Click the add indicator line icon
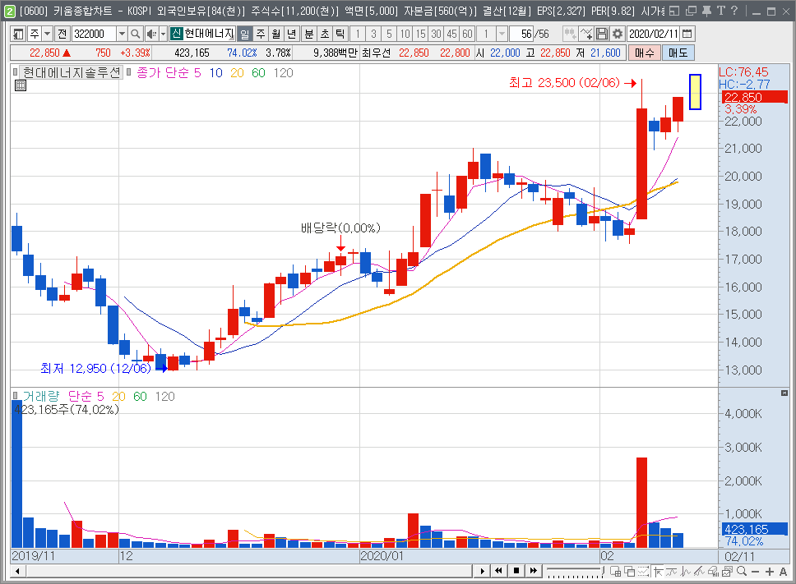The height and width of the screenshot is (584, 796). [586, 34]
